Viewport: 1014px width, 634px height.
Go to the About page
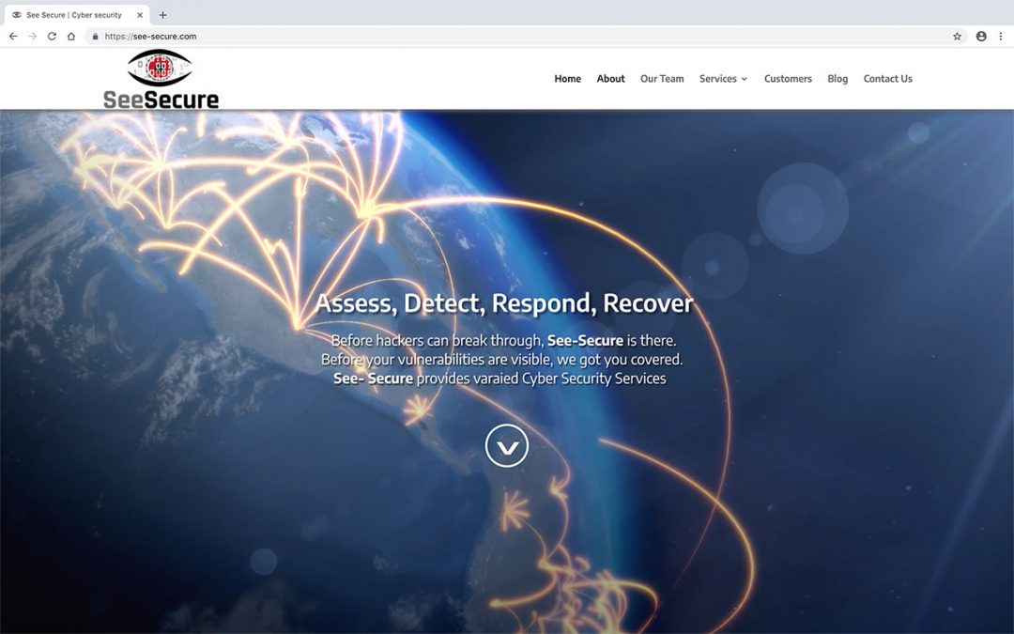610,79
